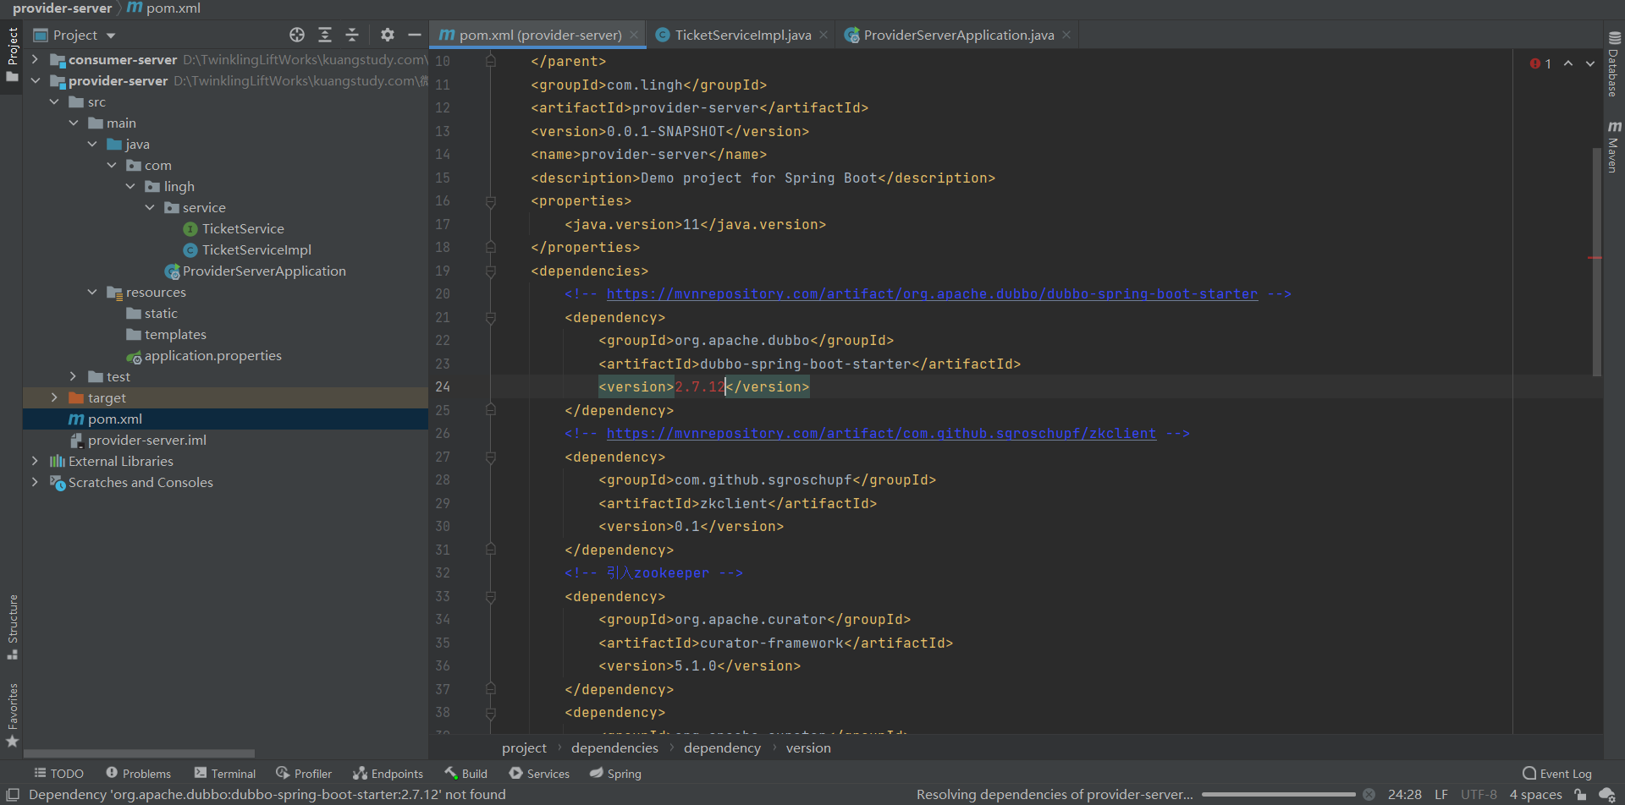Select TicketServiceImpl class in tree
This screenshot has width=1625, height=805.
256,249
